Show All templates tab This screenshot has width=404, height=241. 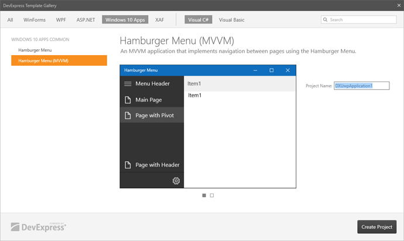click(11, 20)
